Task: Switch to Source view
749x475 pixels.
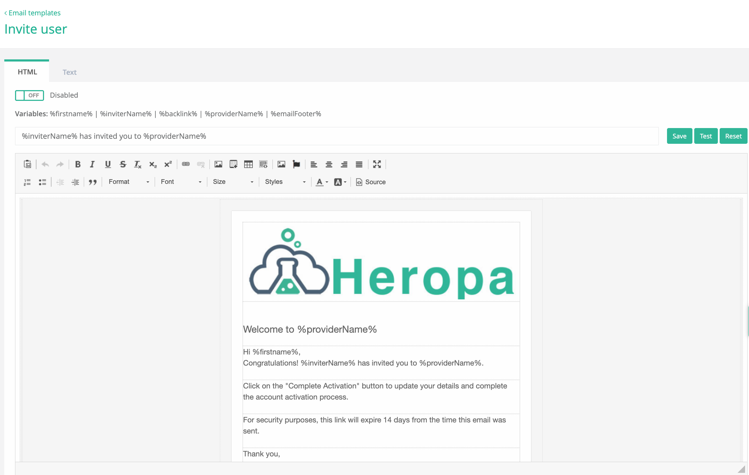Action: 371,182
